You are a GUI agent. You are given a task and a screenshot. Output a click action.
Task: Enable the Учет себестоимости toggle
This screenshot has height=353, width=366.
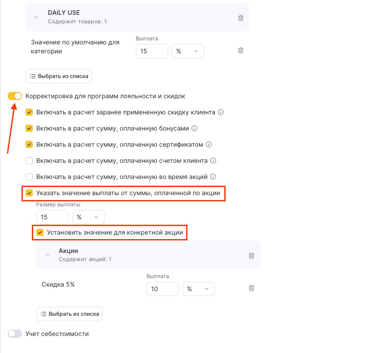(15, 334)
